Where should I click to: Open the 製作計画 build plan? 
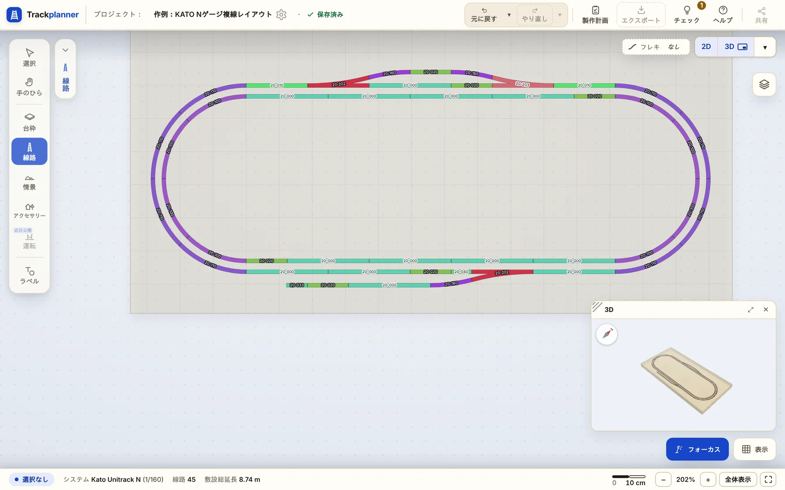595,15
